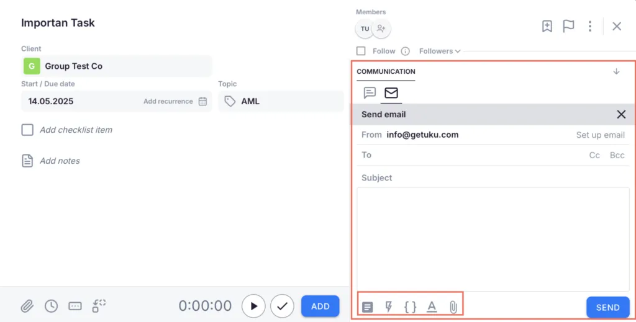Click the To recipient field
Screen dimensions: 636x322
[471, 155]
